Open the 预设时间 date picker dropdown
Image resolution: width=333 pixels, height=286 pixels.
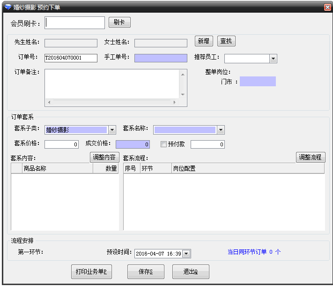(186, 254)
